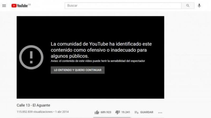This screenshot has height=118, width=211.
Task: Focus the Buscar search field
Action: [123, 6]
